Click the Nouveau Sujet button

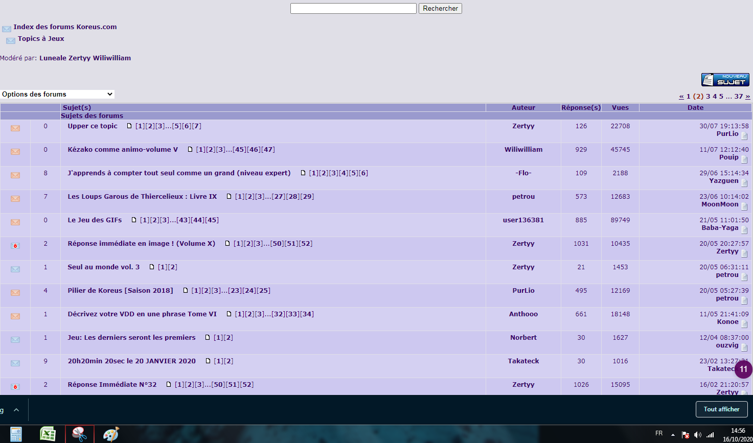pos(725,80)
